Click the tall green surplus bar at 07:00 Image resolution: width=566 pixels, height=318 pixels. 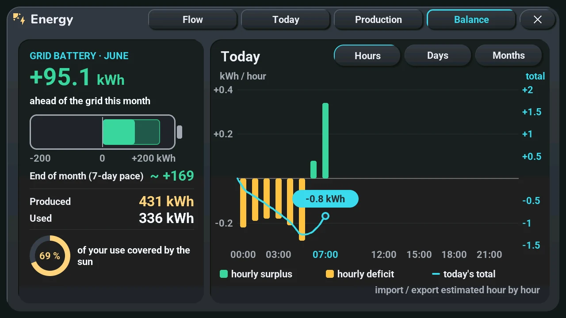point(325,140)
